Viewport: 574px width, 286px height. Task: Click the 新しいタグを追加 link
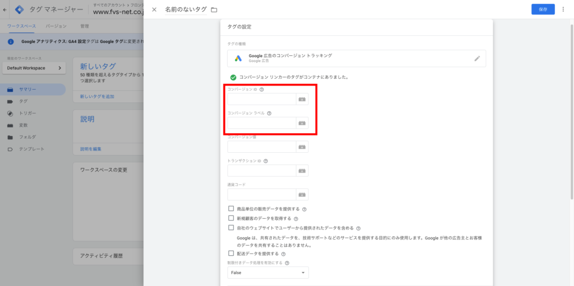[x=97, y=97]
